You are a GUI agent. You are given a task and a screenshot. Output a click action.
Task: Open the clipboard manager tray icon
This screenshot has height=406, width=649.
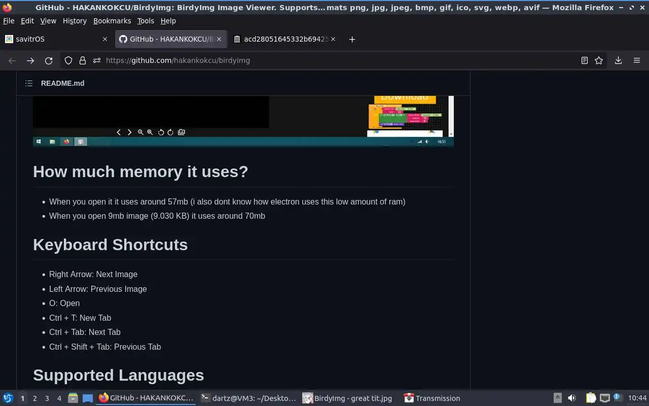[x=591, y=398]
